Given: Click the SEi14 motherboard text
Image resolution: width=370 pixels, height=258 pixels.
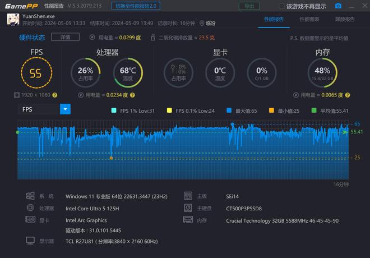Looking at the screenshot, I should [232, 196].
